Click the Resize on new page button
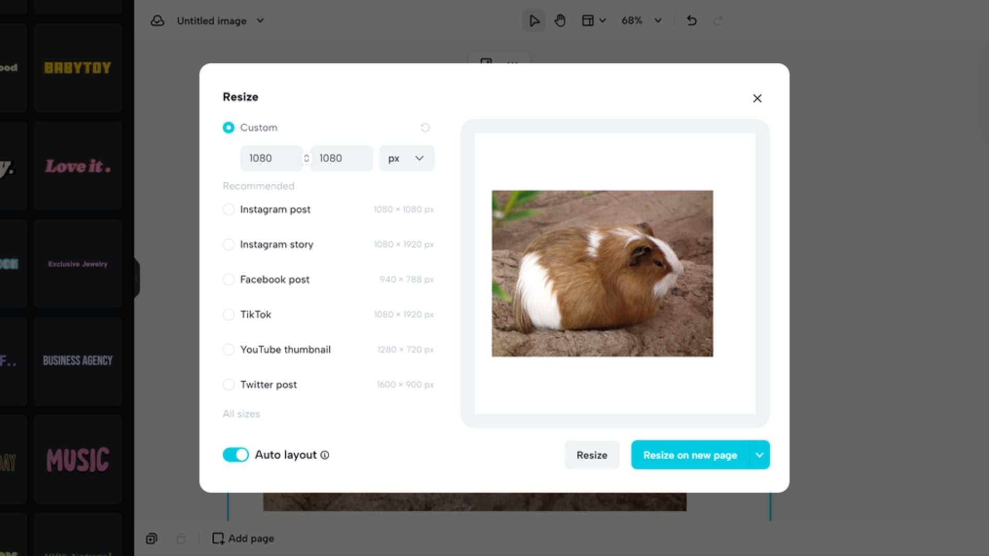This screenshot has height=556, width=989. point(690,455)
